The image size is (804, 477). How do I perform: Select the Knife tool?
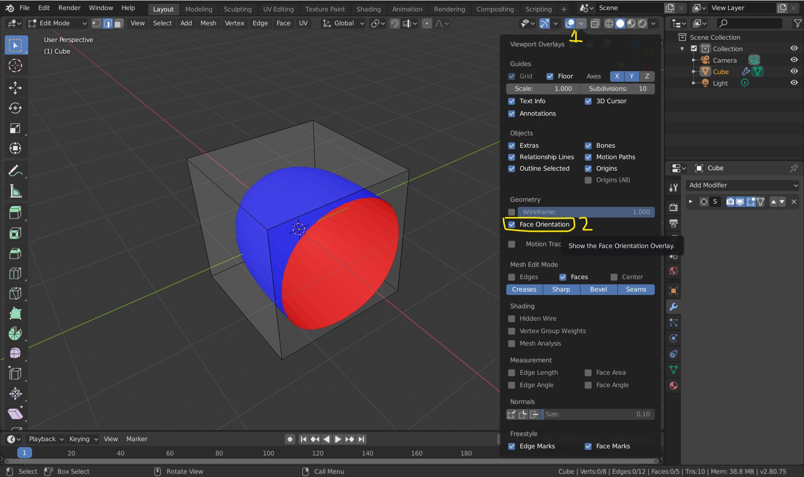point(15,293)
